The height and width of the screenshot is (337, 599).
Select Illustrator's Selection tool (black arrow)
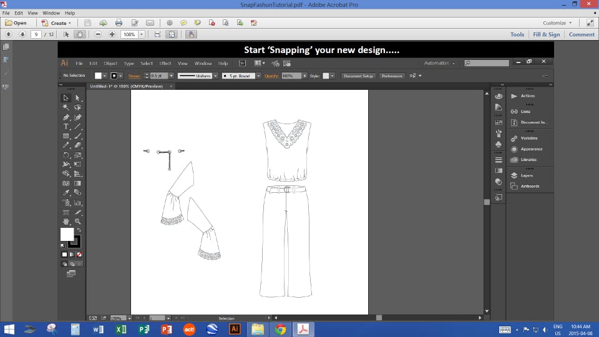point(66,98)
